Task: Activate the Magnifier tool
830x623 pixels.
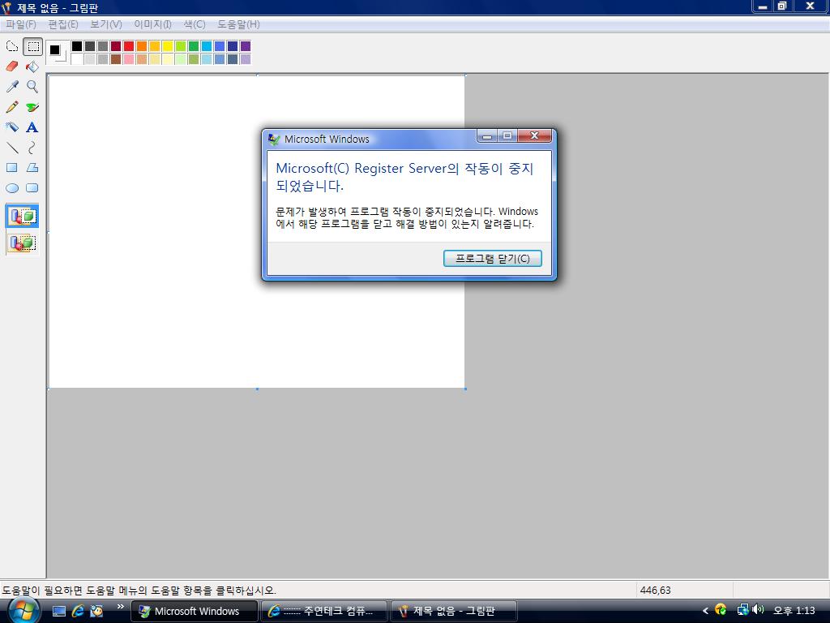Action: point(32,86)
